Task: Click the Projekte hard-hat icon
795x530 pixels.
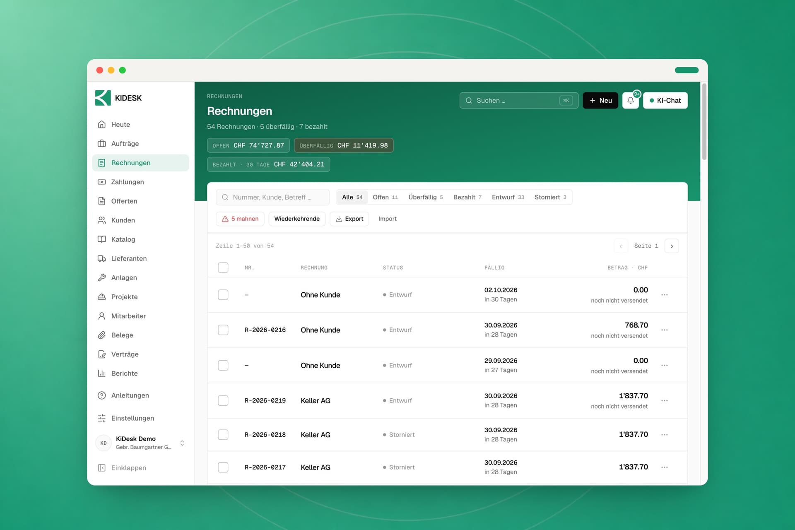Action: pyautogui.click(x=101, y=296)
